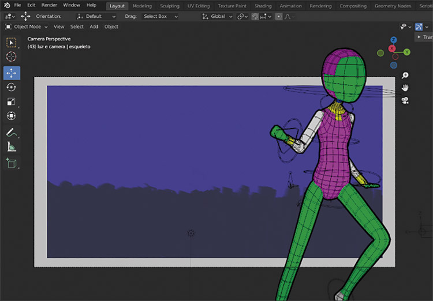Screen dimensions: 433x301
Task: Select the Measure tool
Action: coord(12,146)
